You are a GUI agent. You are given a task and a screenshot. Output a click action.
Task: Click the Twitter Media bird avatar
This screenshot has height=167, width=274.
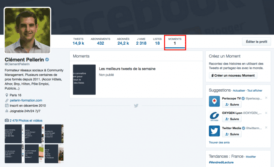tap(215, 131)
